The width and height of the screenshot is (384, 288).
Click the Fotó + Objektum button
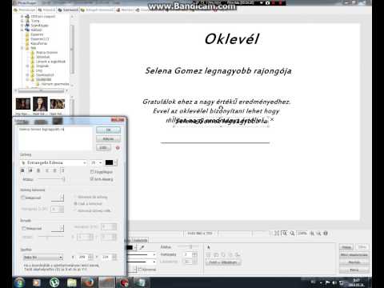[223, 262]
